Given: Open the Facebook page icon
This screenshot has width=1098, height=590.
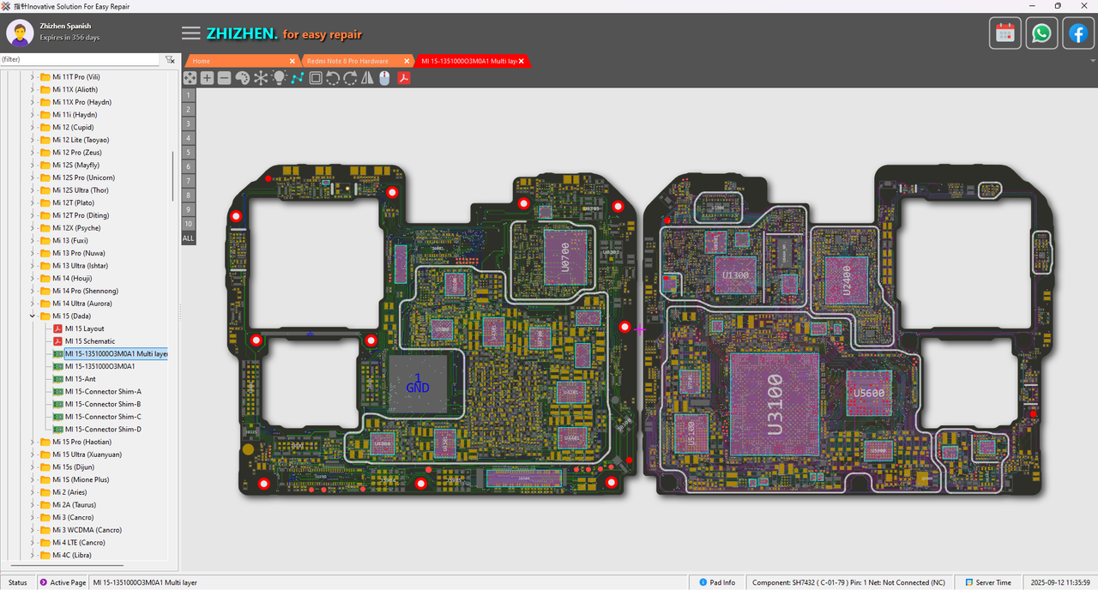Looking at the screenshot, I should 1077,33.
